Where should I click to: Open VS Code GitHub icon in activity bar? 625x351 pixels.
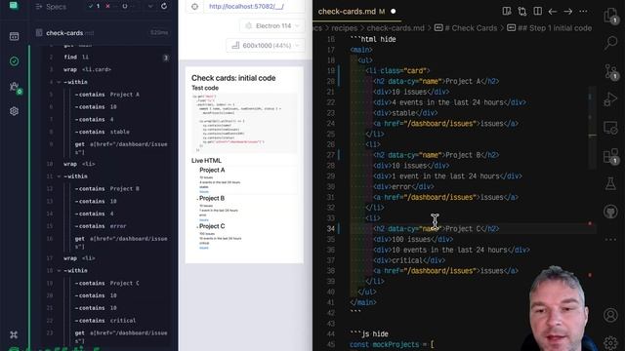pos(610,212)
